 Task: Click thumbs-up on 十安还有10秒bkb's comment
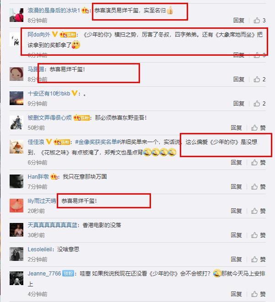click(259, 103)
